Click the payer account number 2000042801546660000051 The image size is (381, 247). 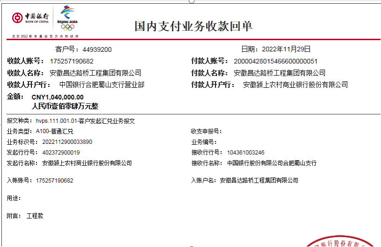point(276,61)
